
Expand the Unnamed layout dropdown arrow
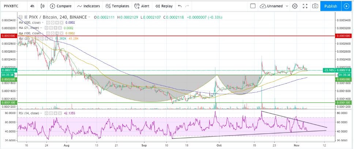(x=287, y=6)
